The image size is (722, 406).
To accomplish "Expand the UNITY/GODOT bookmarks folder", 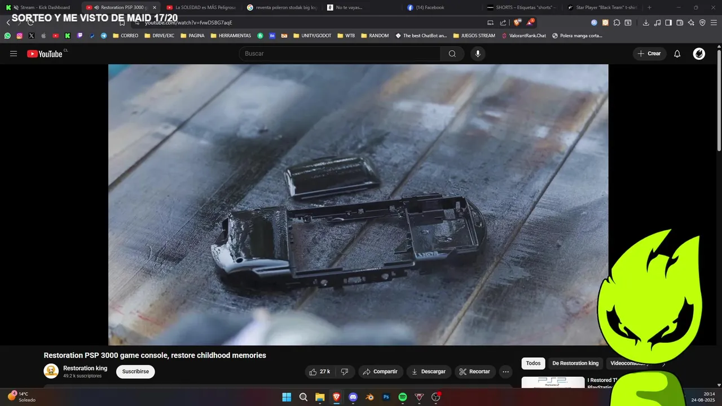I will [x=312, y=36].
